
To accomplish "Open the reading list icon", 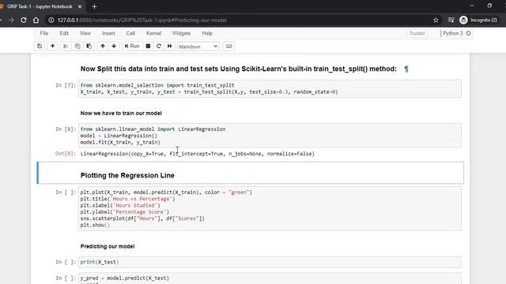I will 451,20.
